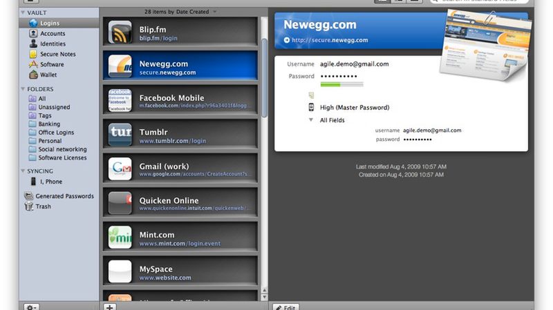553x310 pixels.
Task: Select the Newegg.com login entry
Action: (x=180, y=66)
